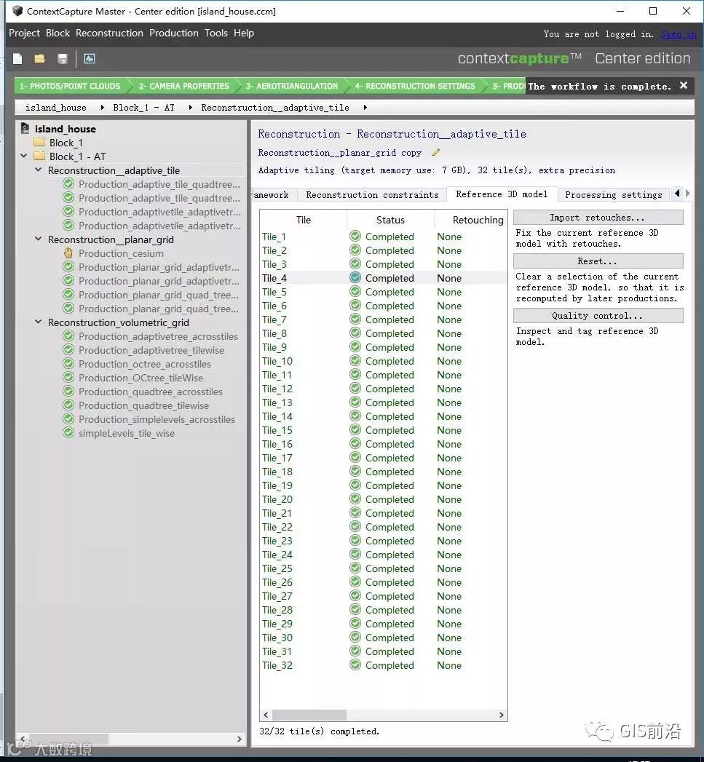Click tile table scrollbar right arrow

click(502, 715)
